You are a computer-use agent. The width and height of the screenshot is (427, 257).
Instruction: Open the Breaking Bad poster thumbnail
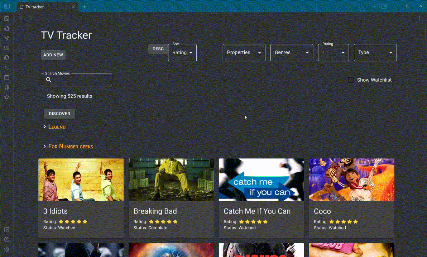point(171,180)
